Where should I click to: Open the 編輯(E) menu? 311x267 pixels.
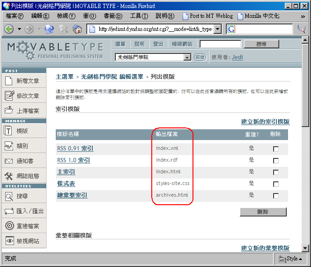pos(40,16)
